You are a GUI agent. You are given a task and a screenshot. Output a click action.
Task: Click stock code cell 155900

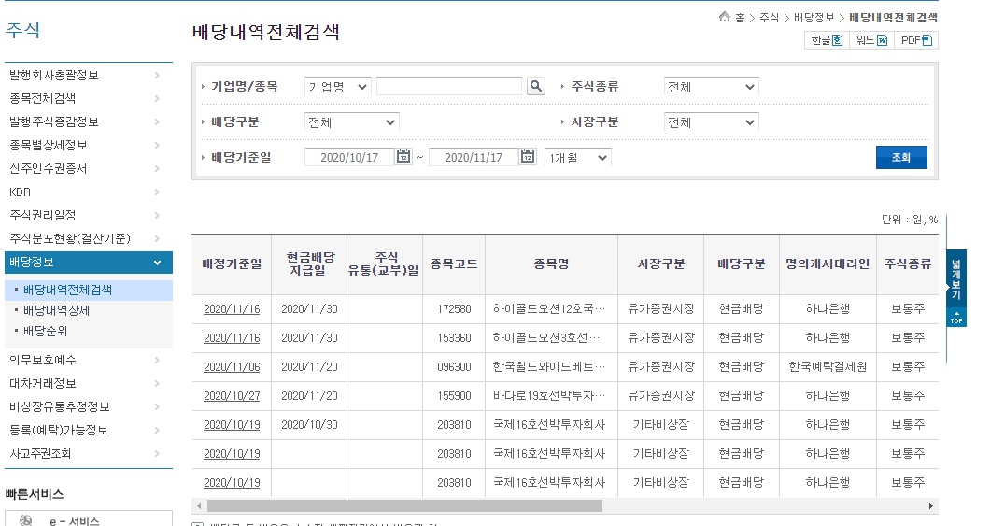point(454,396)
